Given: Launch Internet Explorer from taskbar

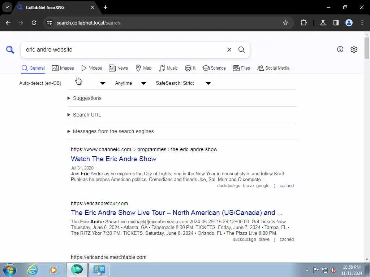Looking at the screenshot, I should point(32,270).
